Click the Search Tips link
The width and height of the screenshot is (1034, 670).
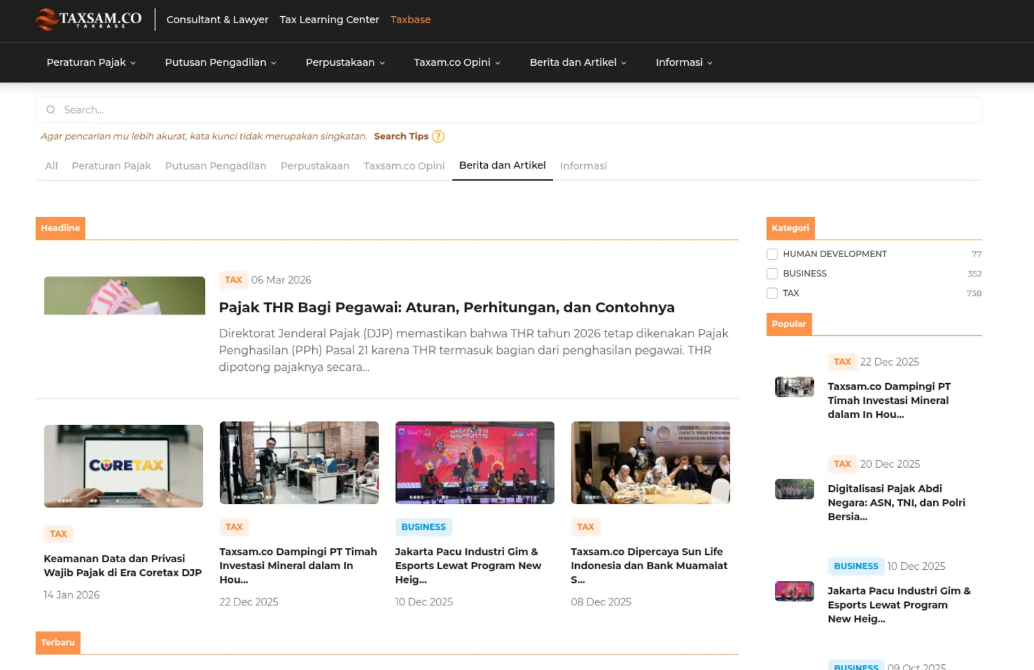401,136
